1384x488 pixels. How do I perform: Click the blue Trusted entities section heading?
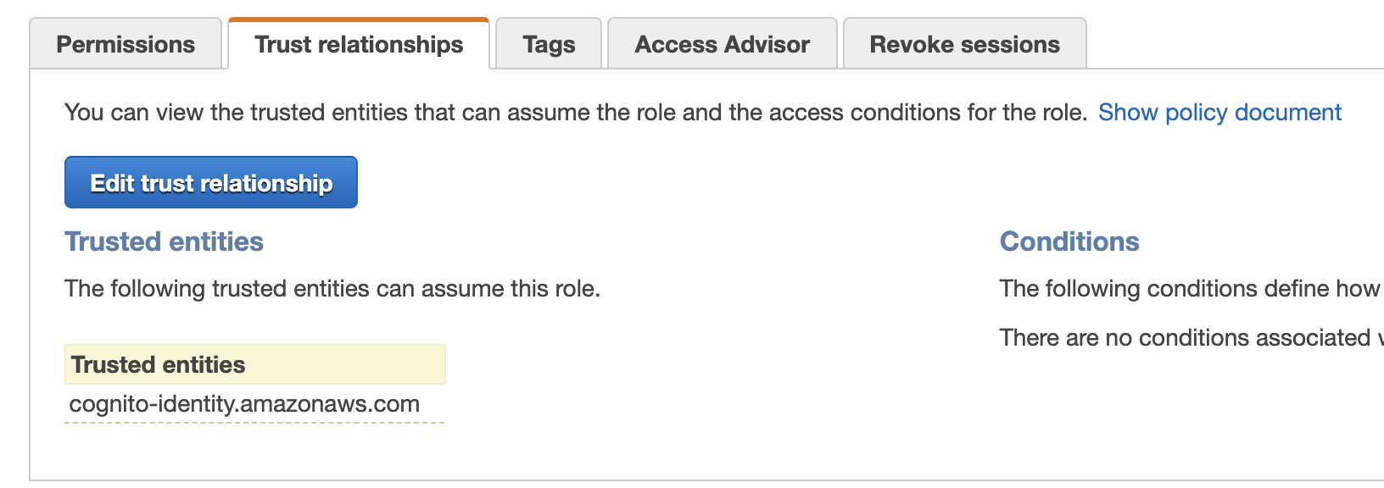[x=164, y=241]
